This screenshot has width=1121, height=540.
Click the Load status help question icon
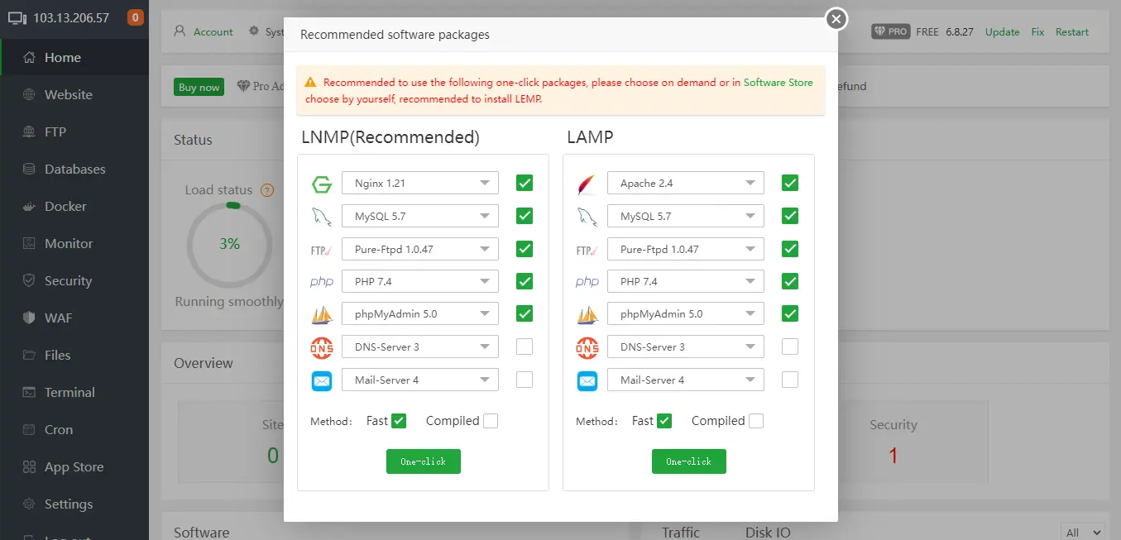(267, 190)
